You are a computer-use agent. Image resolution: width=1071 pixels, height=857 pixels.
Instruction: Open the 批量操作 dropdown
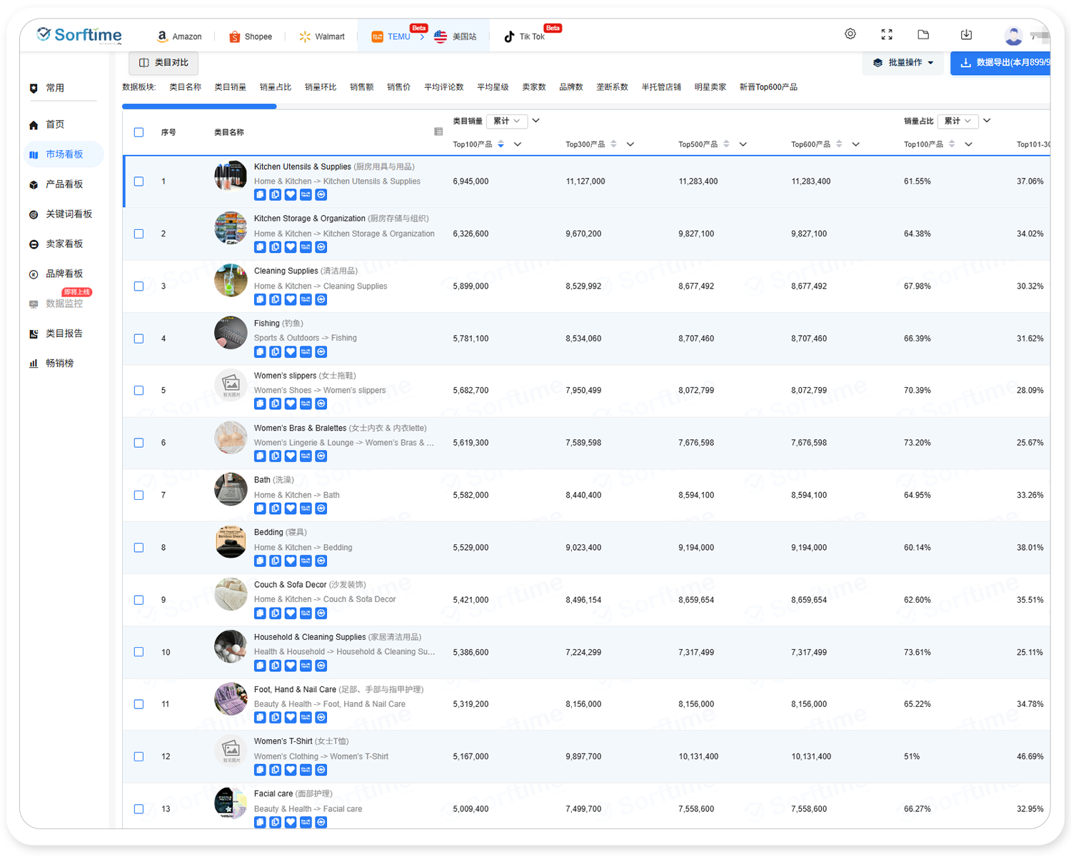point(903,63)
